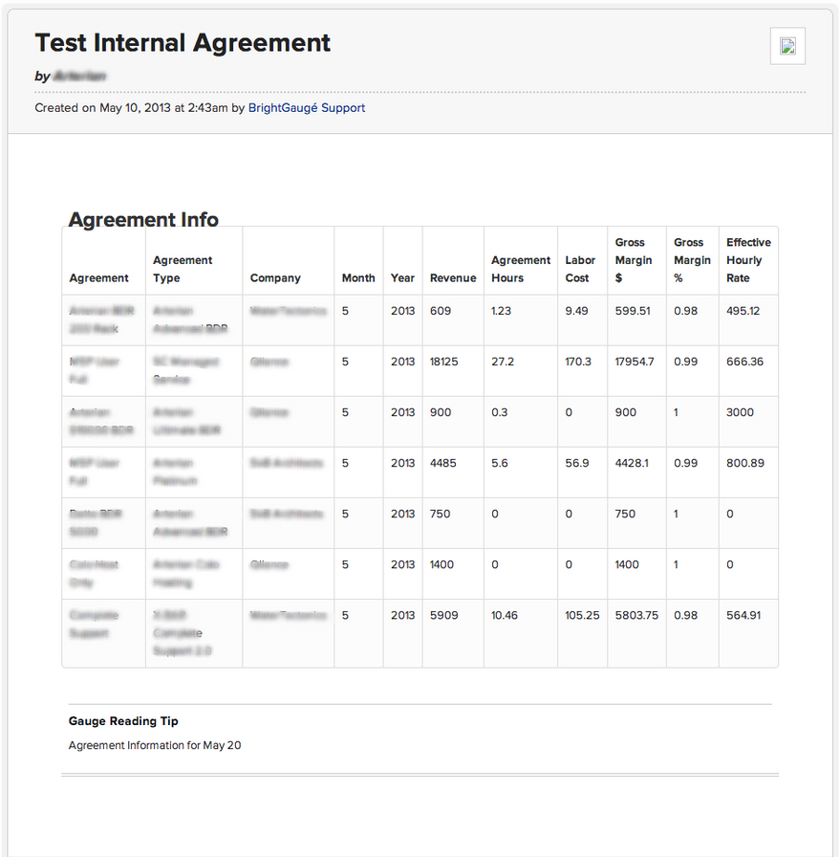
Task: Click the broken image icon in header
Action: 787,46
